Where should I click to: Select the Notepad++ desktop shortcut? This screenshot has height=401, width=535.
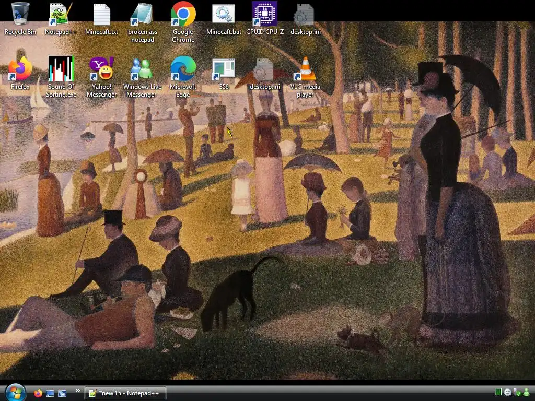(61, 19)
